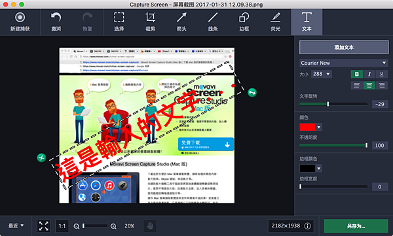Click the green move handle on the text box

click(x=41, y=158)
